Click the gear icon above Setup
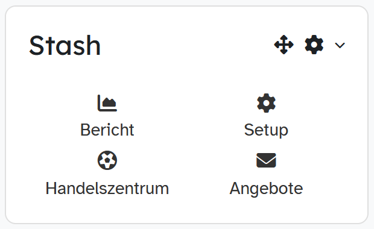The image size is (374, 229). click(x=266, y=103)
